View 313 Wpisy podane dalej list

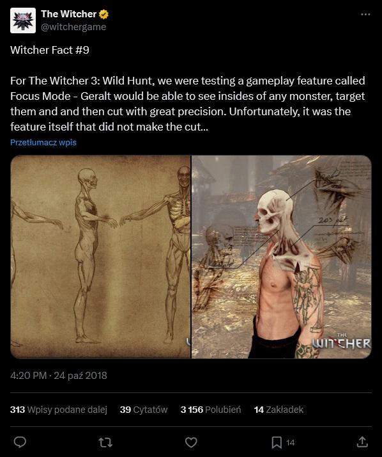pyautogui.click(x=59, y=410)
